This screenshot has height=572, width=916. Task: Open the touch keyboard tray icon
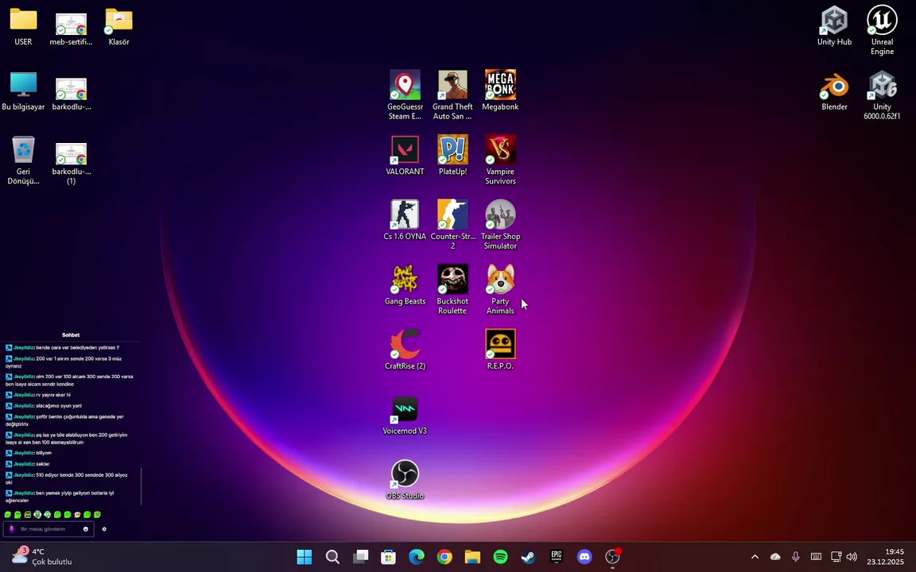816,557
